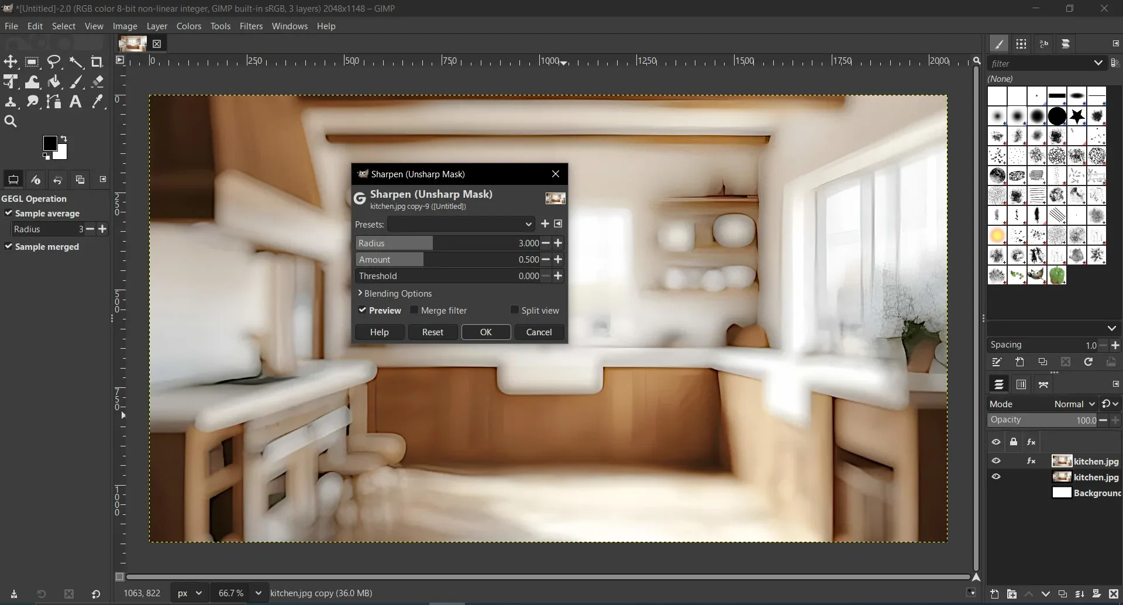1123x605 pixels.
Task: Toggle the fx effects of top kitchen.jpg layer
Action: click(x=1031, y=461)
